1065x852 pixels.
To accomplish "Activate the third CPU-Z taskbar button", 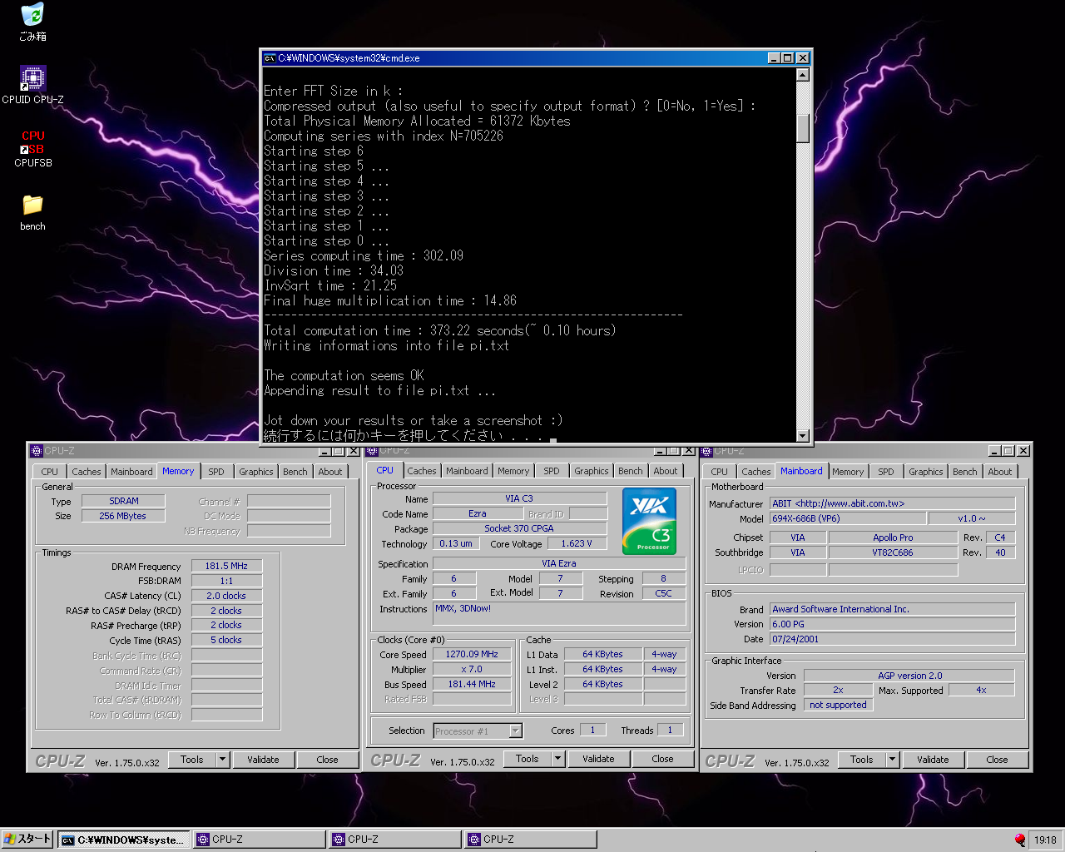I will click(x=530, y=840).
